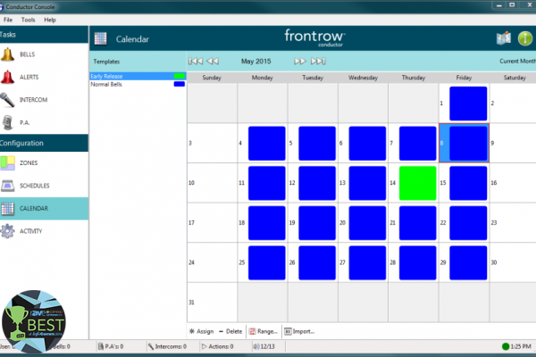
Task: Click the Calendar grid icon in header
Action: click(100, 38)
